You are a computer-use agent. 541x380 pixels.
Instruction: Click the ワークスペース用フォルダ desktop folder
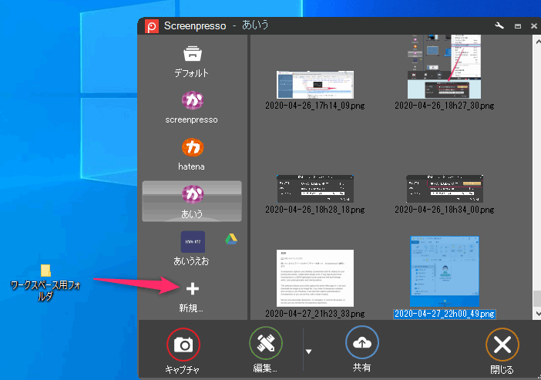click(x=45, y=282)
